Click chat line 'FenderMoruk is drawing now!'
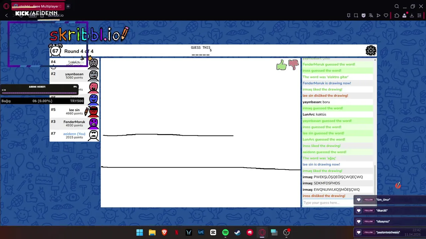 click(x=327, y=83)
